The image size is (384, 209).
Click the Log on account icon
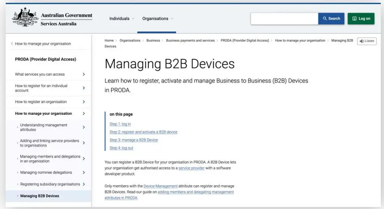pyautogui.click(x=354, y=18)
